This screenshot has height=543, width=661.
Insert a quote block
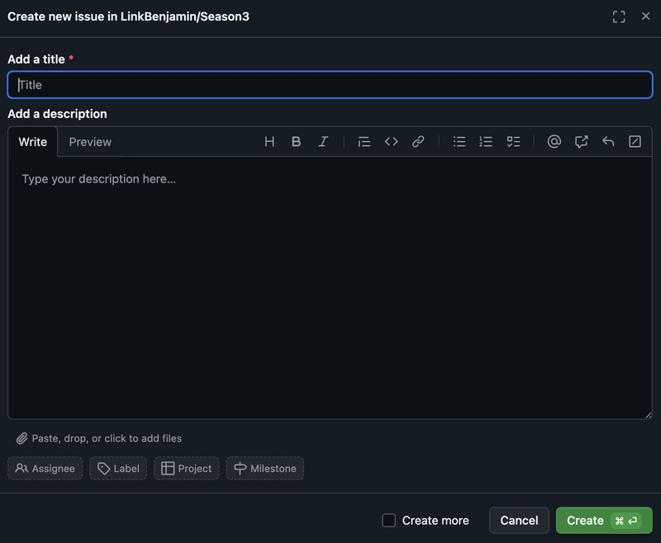(364, 142)
